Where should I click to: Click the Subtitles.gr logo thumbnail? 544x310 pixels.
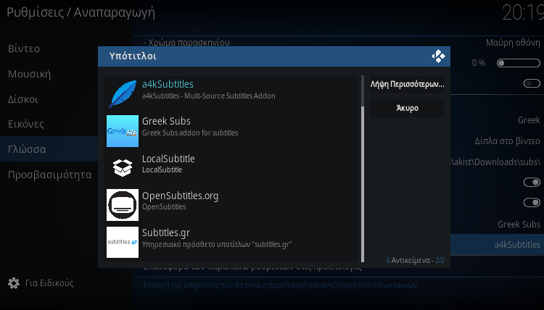(123, 242)
